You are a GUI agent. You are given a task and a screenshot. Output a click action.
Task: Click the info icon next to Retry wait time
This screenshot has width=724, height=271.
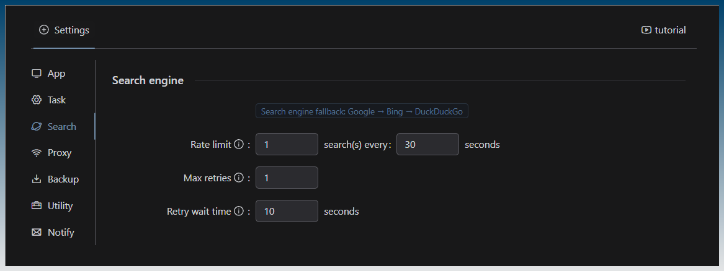(238, 212)
